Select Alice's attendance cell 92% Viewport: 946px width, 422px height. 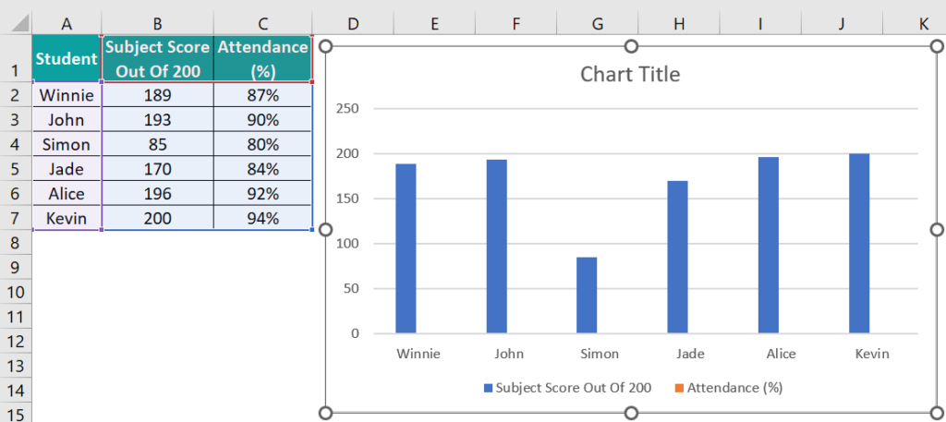click(262, 194)
